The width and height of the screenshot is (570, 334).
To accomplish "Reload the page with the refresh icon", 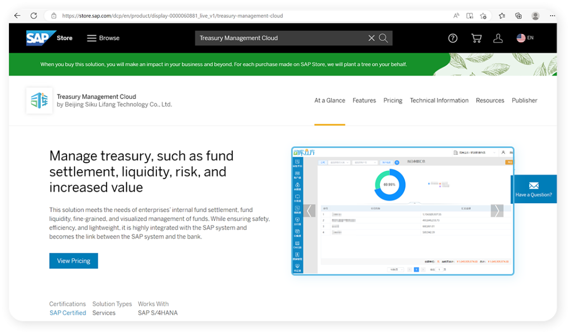I will pyautogui.click(x=34, y=16).
